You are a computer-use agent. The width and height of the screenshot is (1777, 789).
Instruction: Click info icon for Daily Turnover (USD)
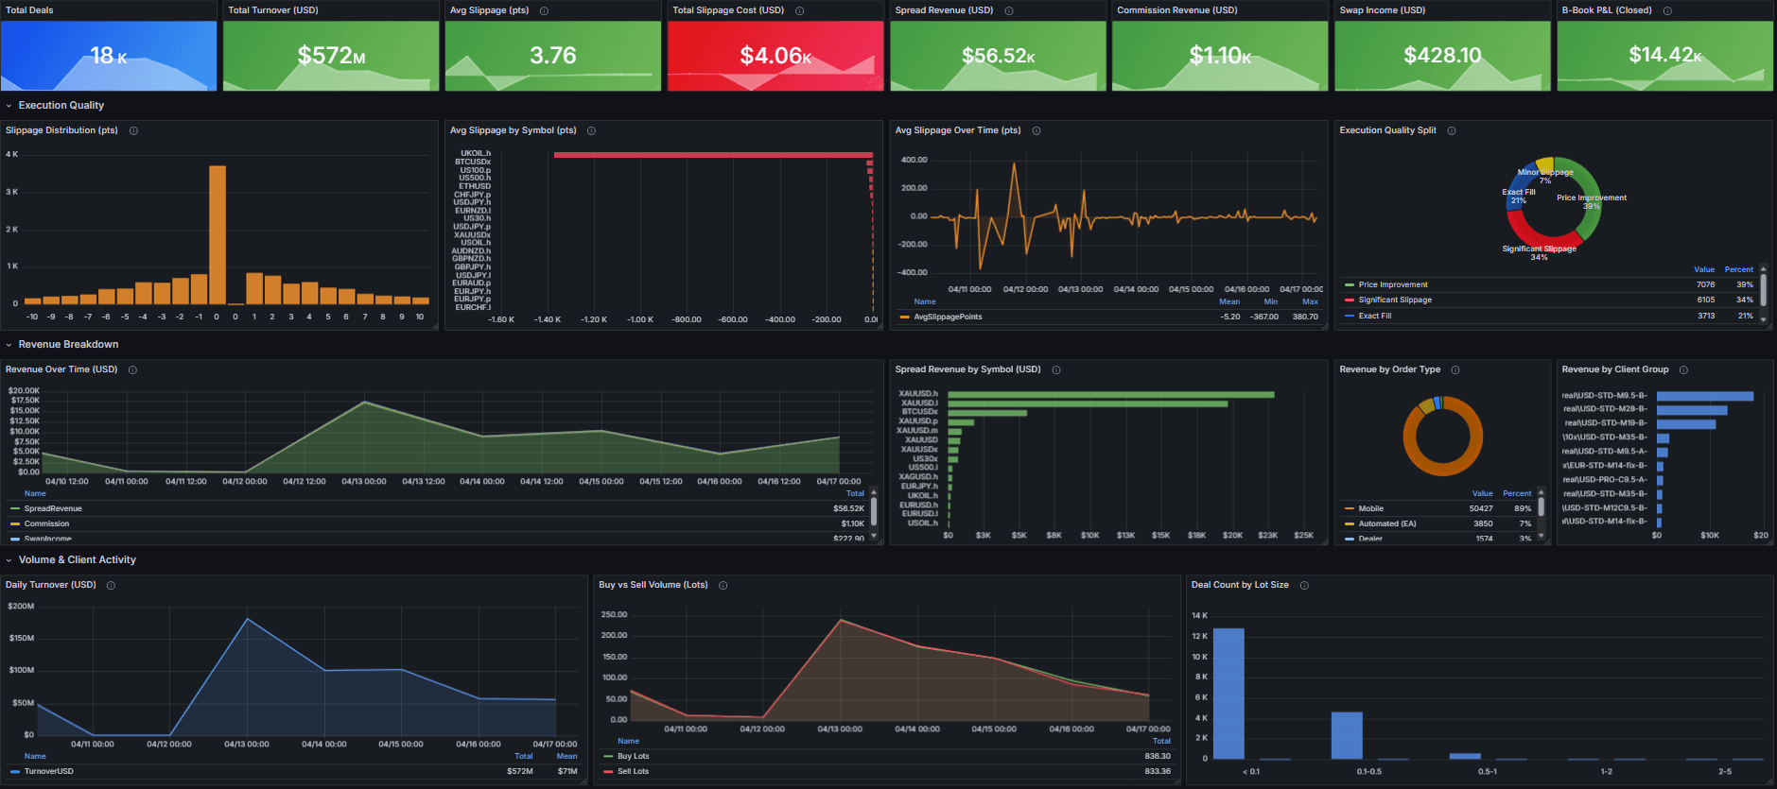(x=111, y=585)
